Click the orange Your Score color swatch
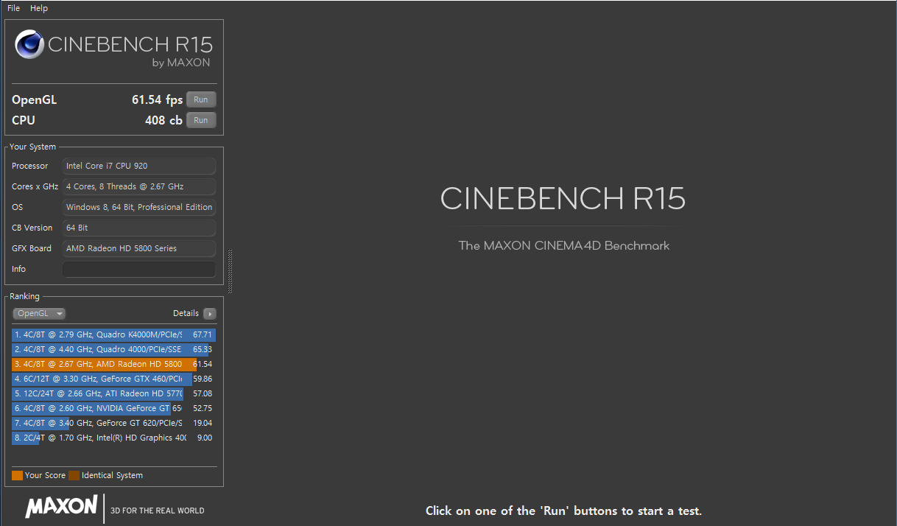 pos(18,475)
